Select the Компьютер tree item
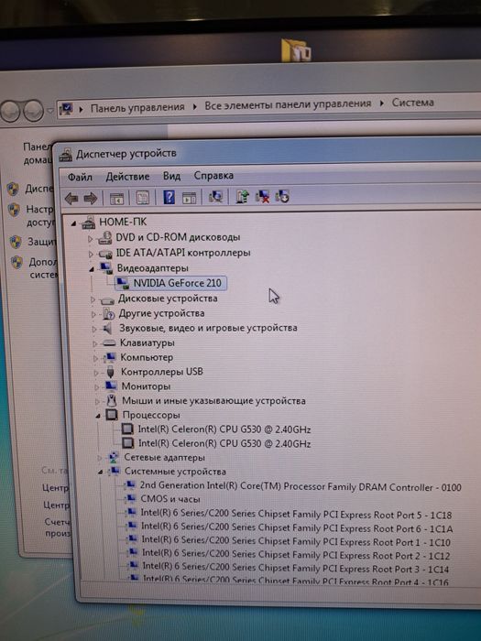The height and width of the screenshot is (641, 481). (147, 357)
